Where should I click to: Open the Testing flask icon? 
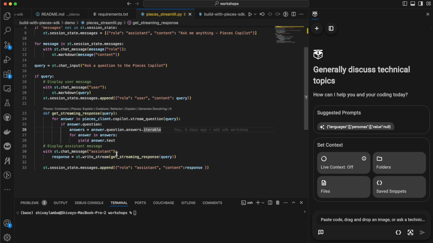pyautogui.click(x=7, y=103)
